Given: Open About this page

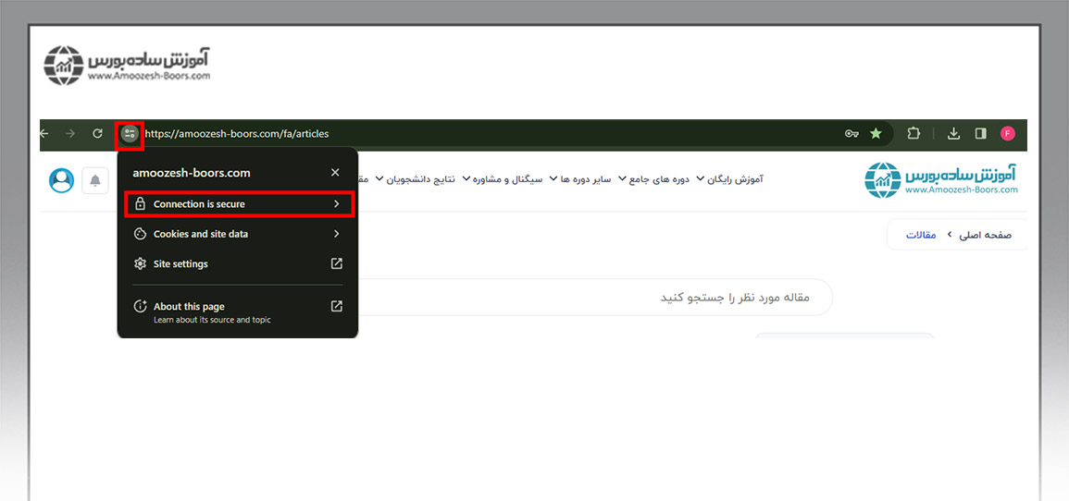Looking at the screenshot, I should click(x=239, y=312).
